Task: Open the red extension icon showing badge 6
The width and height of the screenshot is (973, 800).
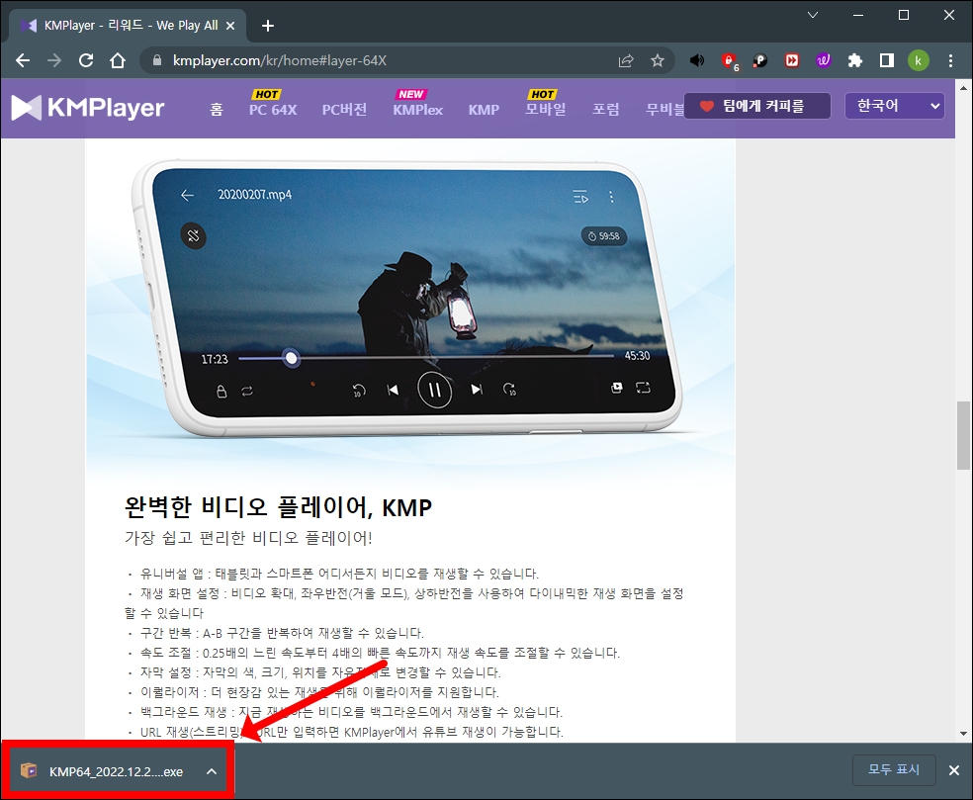Action: pyautogui.click(x=728, y=60)
